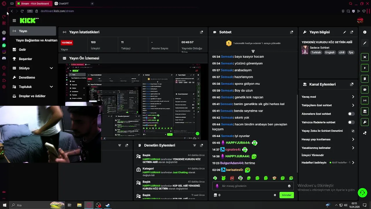Open filter options in Denetim Eylemleri header

(194, 145)
